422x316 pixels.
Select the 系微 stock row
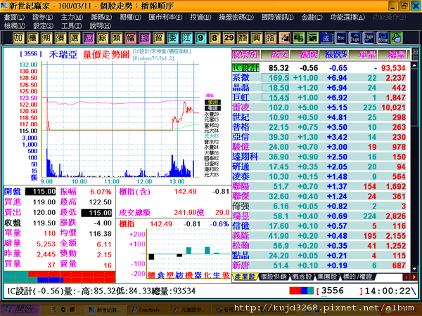[x=321, y=78]
